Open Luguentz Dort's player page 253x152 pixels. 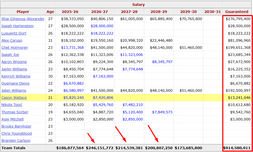(14, 33)
